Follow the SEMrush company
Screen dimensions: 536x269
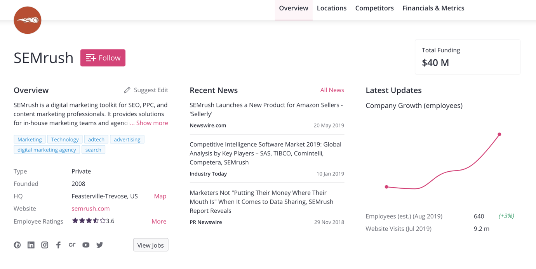click(x=103, y=58)
